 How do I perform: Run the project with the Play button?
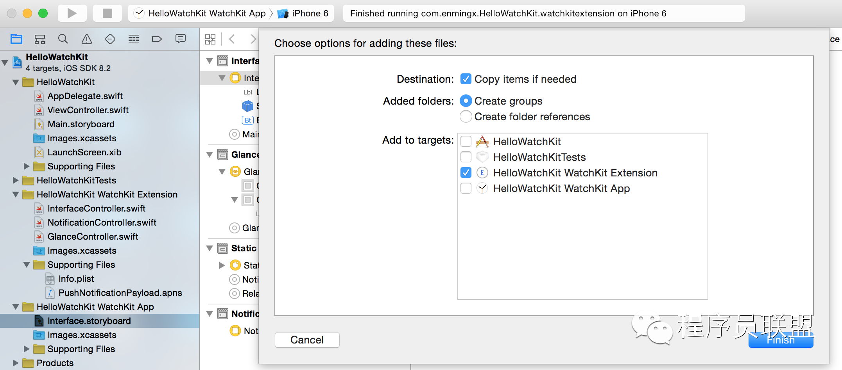coord(72,13)
